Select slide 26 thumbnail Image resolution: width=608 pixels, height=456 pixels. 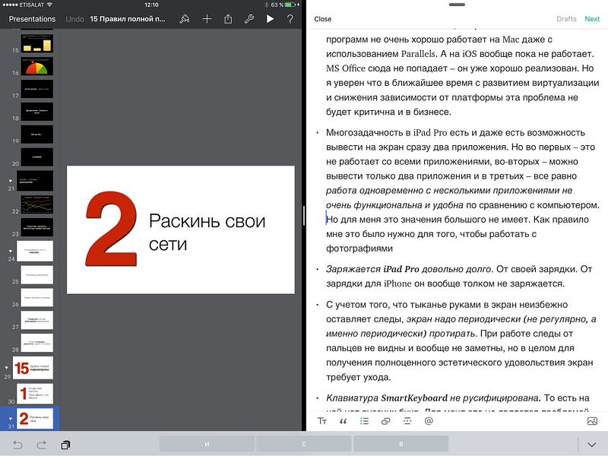(x=36, y=297)
